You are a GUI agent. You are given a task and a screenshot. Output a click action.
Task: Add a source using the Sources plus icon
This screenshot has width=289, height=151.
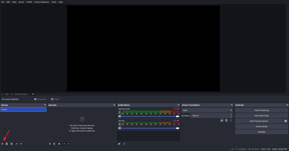[x=50, y=144]
